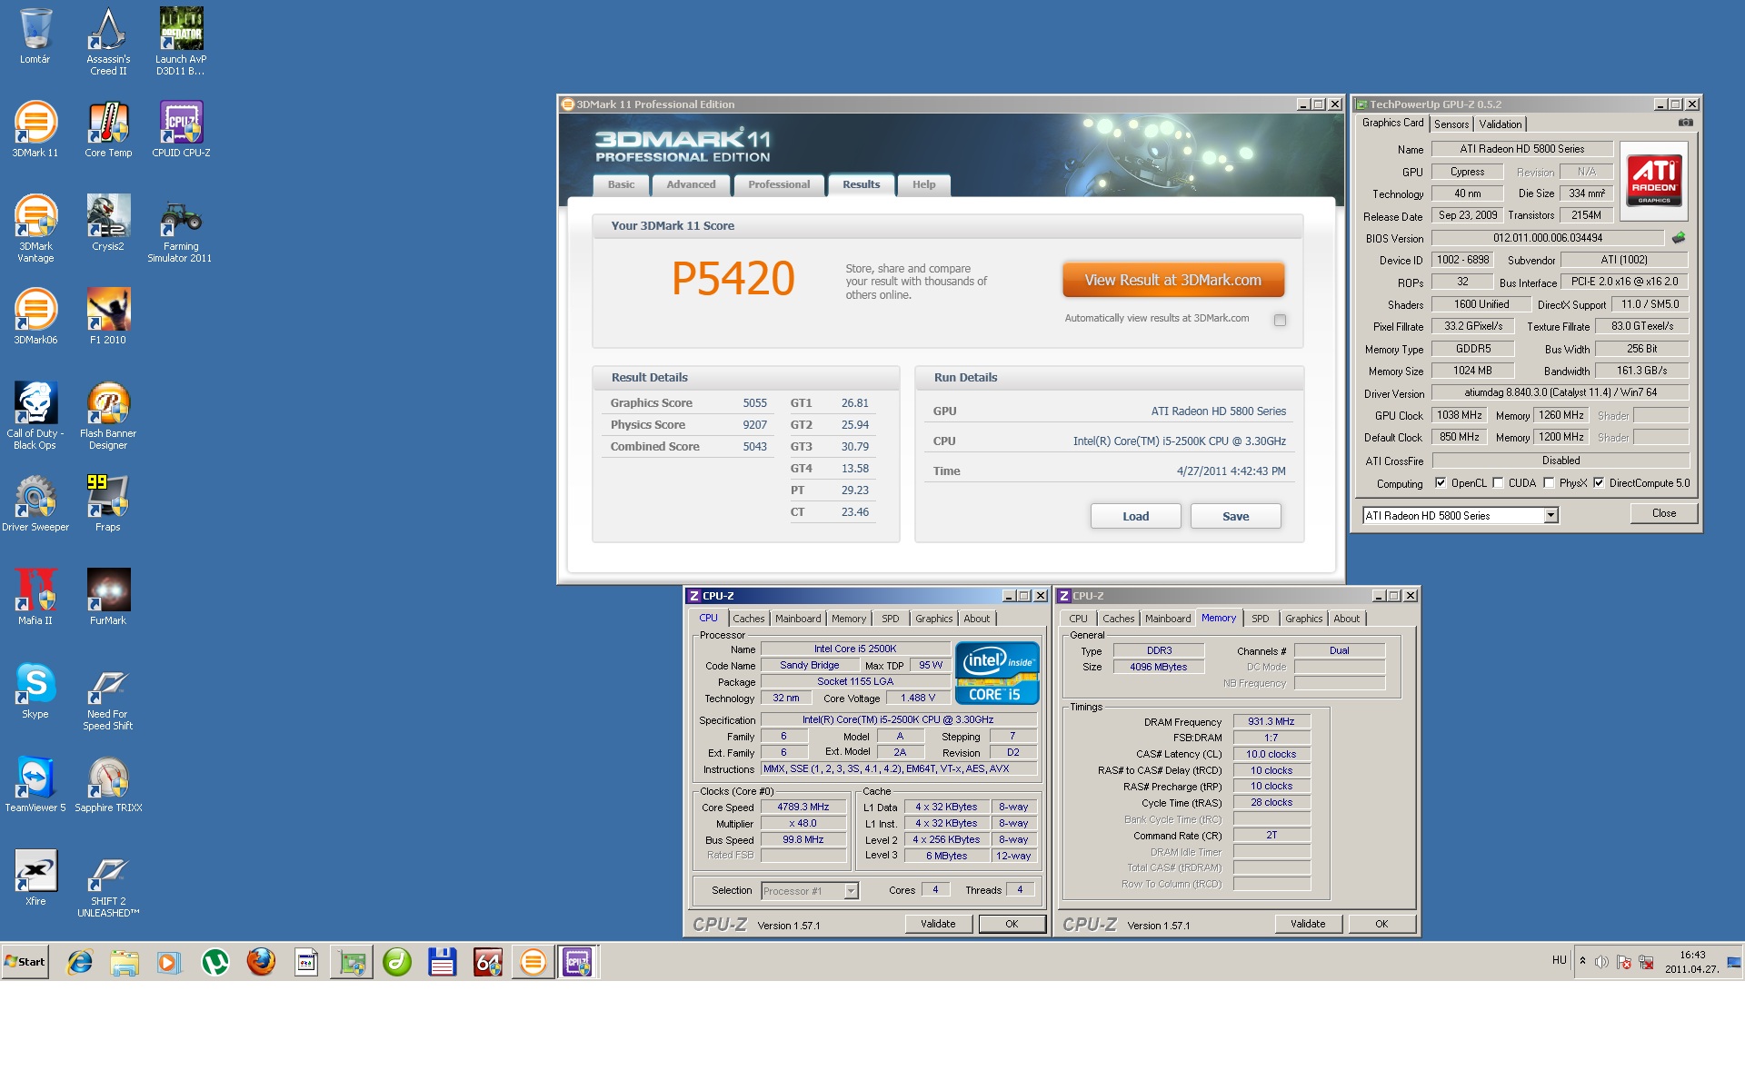
Task: Click the Start button
Action: pyautogui.click(x=25, y=962)
